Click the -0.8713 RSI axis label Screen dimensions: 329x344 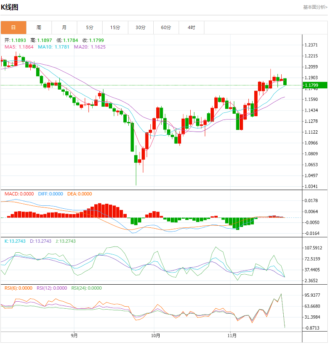coord(312,328)
